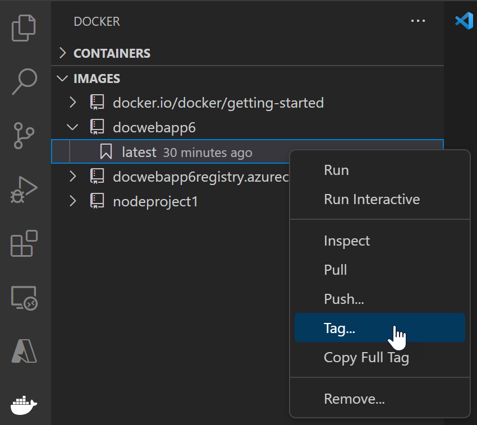Image resolution: width=477 pixels, height=425 pixels.
Task: Click the repository icon beside docwebapp6
Action: pyautogui.click(x=97, y=127)
